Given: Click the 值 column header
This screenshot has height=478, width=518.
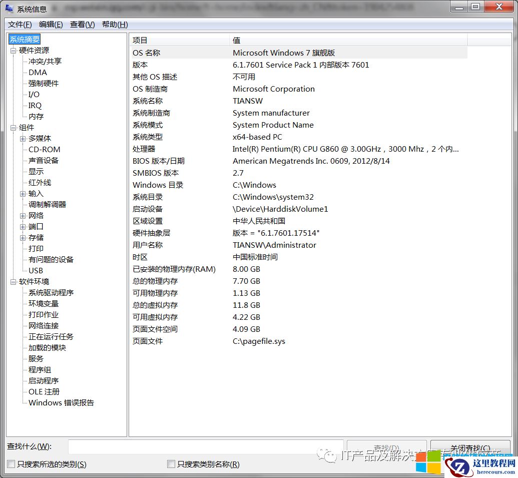Looking at the screenshot, I should 348,41.
